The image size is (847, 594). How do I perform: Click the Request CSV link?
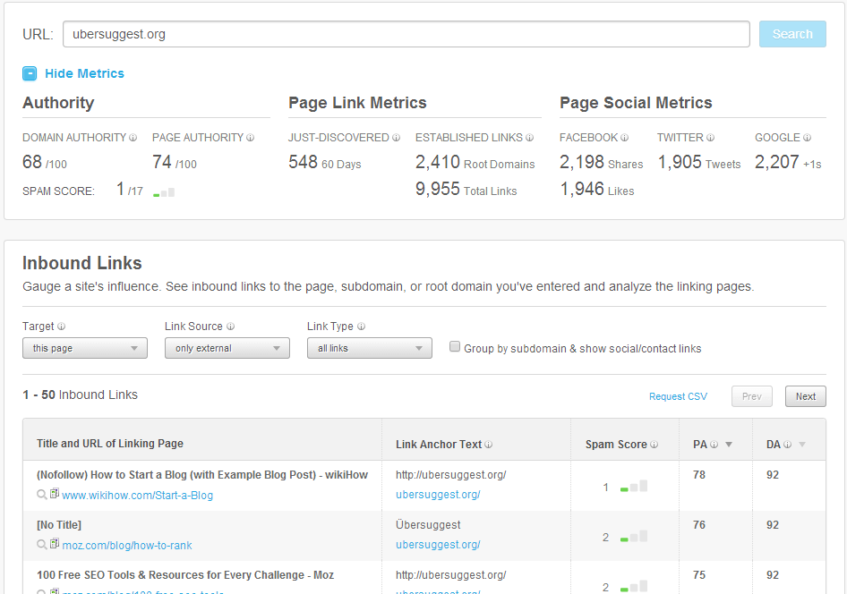point(678,396)
